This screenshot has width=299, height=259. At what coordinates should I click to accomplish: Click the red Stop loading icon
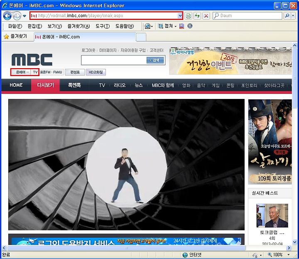pyautogui.click(x=206, y=16)
